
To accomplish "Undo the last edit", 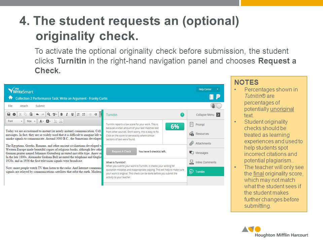I will pos(37,114).
